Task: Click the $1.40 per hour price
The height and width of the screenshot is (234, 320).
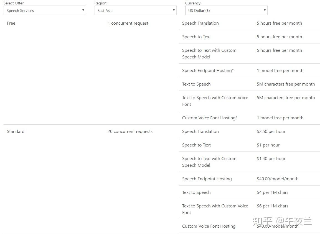Action: click(271, 159)
